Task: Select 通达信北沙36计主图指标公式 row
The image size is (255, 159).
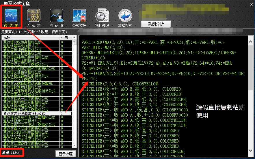Action: tap(37, 136)
